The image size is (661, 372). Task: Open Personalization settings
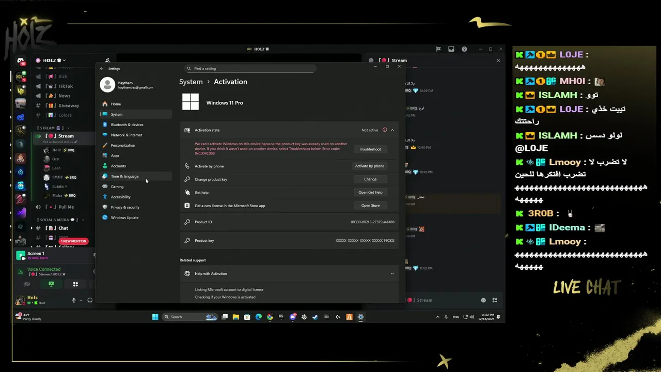point(135,145)
